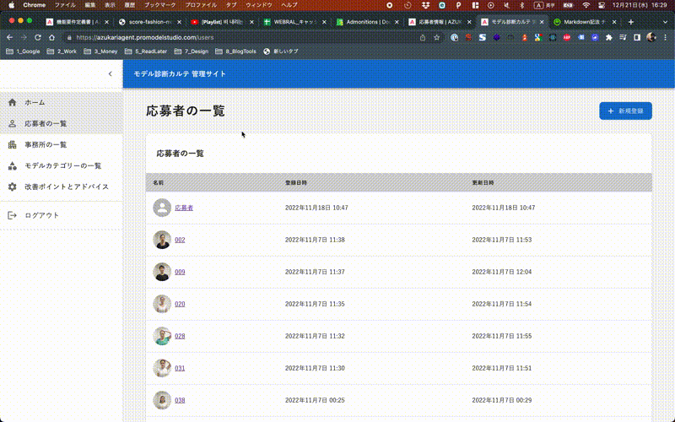Viewport: 675px width, 422px height.
Task: Click the home icon in sidebar
Action: [12, 102]
